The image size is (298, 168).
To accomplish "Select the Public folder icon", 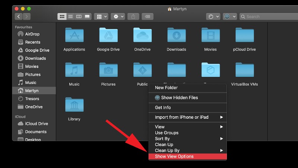I will coord(142,70).
